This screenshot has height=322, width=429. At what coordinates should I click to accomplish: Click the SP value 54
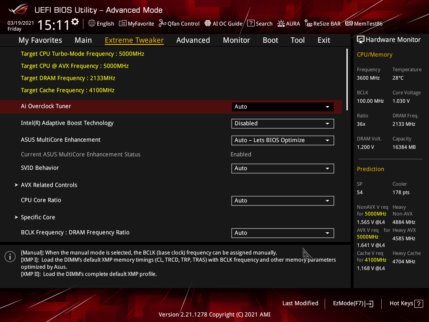[x=359, y=192]
